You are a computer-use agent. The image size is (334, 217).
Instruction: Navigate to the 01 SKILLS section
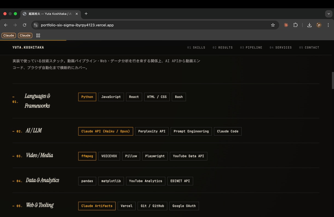point(196,47)
